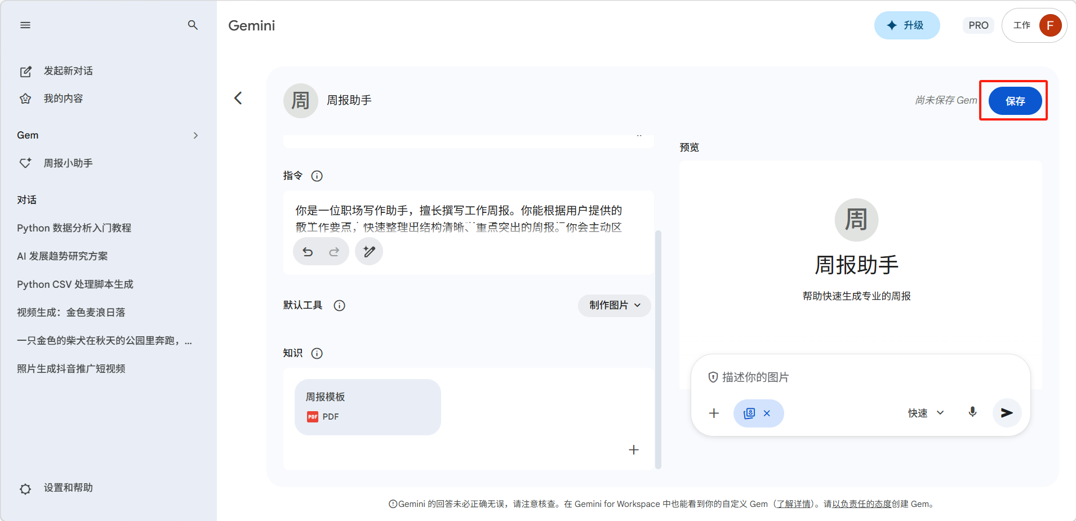Click the microphone voice input icon
Image resolution: width=1076 pixels, height=521 pixels.
972,412
